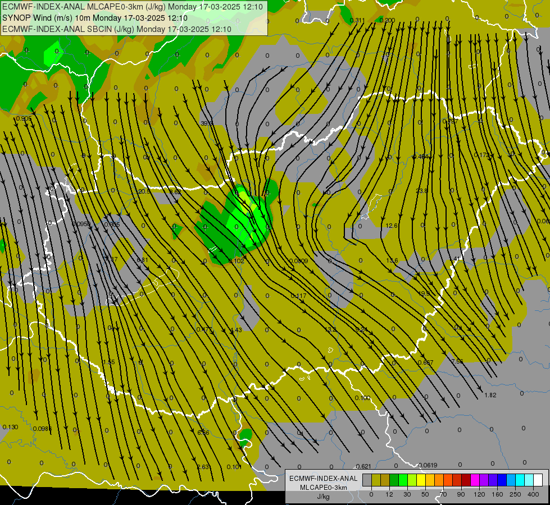Pick the yellow-green legend swatch
The width and height of the screenshot is (550, 505).
click(x=412, y=480)
